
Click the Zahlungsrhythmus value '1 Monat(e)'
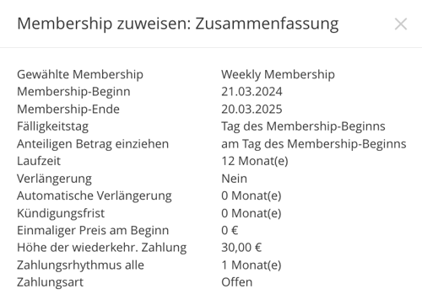[x=252, y=265]
